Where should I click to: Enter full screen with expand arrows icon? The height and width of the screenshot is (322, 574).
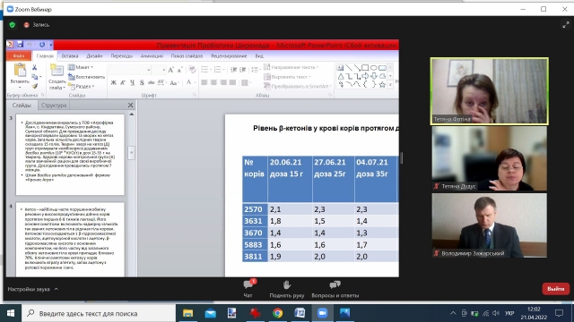566,25
